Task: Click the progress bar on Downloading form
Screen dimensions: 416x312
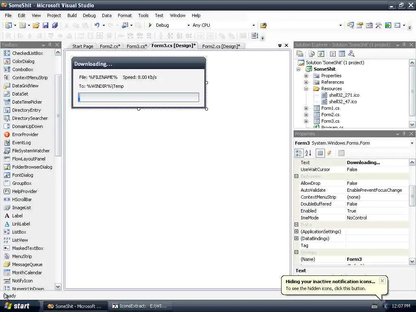Action: 139,97
